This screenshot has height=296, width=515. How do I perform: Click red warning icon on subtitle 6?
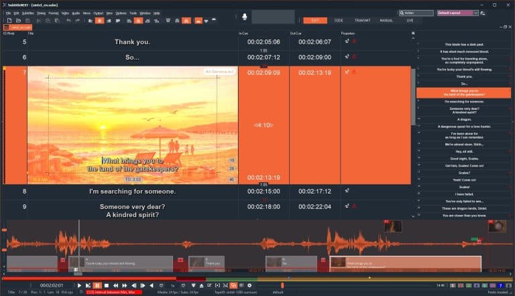click(354, 56)
